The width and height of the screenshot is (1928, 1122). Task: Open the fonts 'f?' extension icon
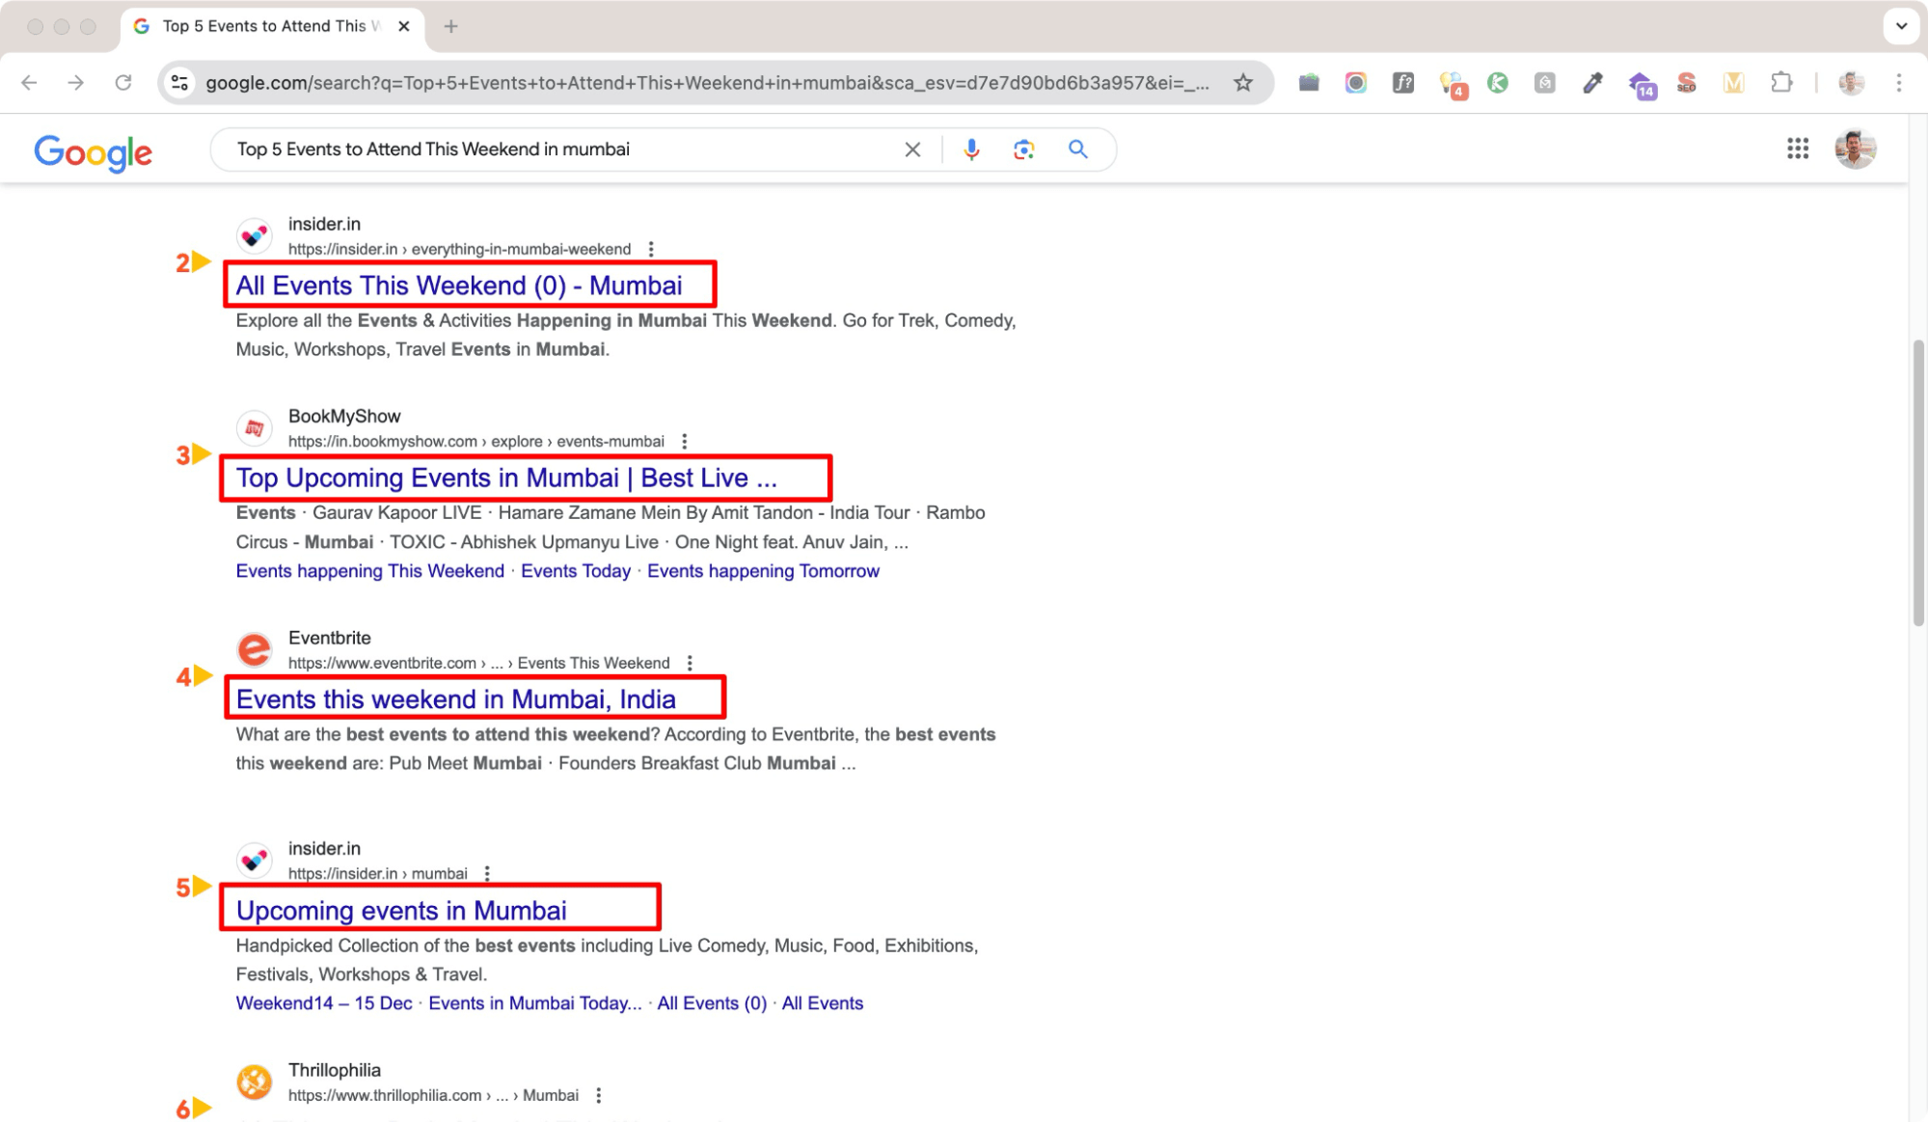[x=1403, y=83]
